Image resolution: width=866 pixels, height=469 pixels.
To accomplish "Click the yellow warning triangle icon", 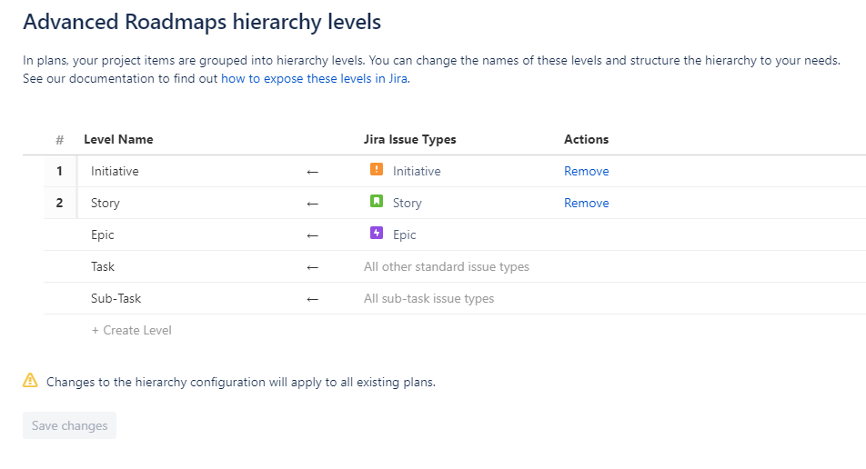I will pos(30,381).
